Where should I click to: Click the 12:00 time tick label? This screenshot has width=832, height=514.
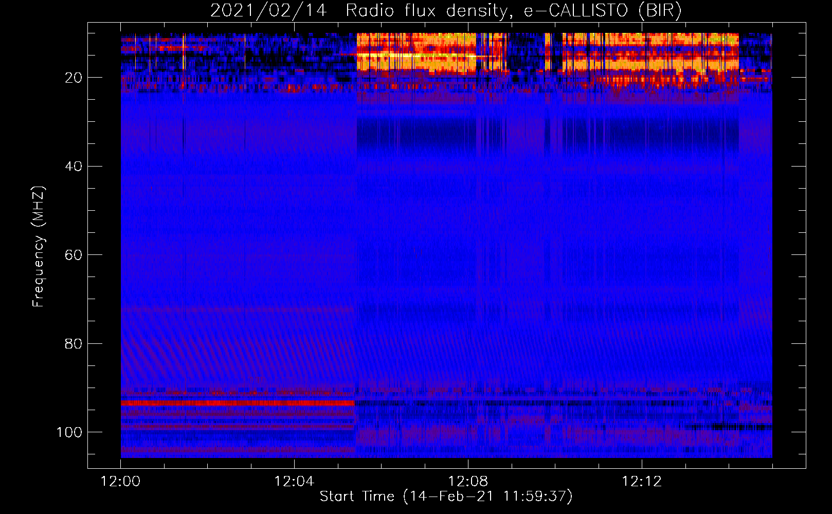click(x=120, y=482)
